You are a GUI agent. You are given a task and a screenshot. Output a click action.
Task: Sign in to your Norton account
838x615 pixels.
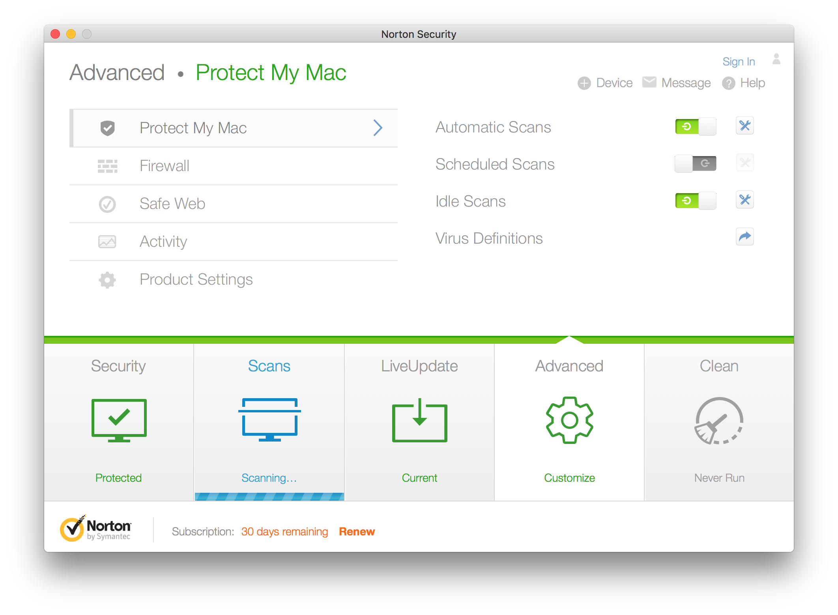point(738,61)
